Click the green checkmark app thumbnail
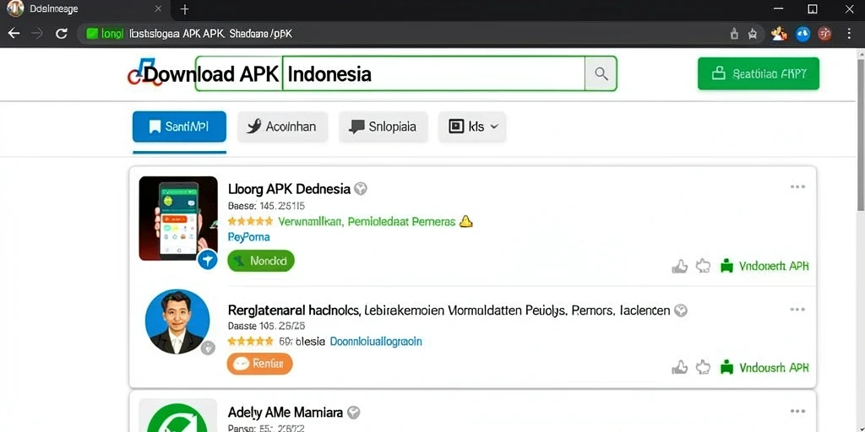The height and width of the screenshot is (432, 865). coord(177,415)
